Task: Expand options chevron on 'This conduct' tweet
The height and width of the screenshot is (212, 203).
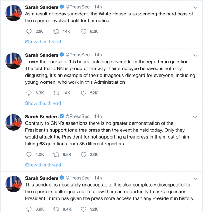Action: (x=195, y=178)
